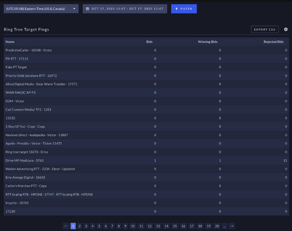Image resolution: width=292 pixels, height=231 pixels.
Task: Open the OCT 17 date range selector
Action: click(x=125, y=8)
